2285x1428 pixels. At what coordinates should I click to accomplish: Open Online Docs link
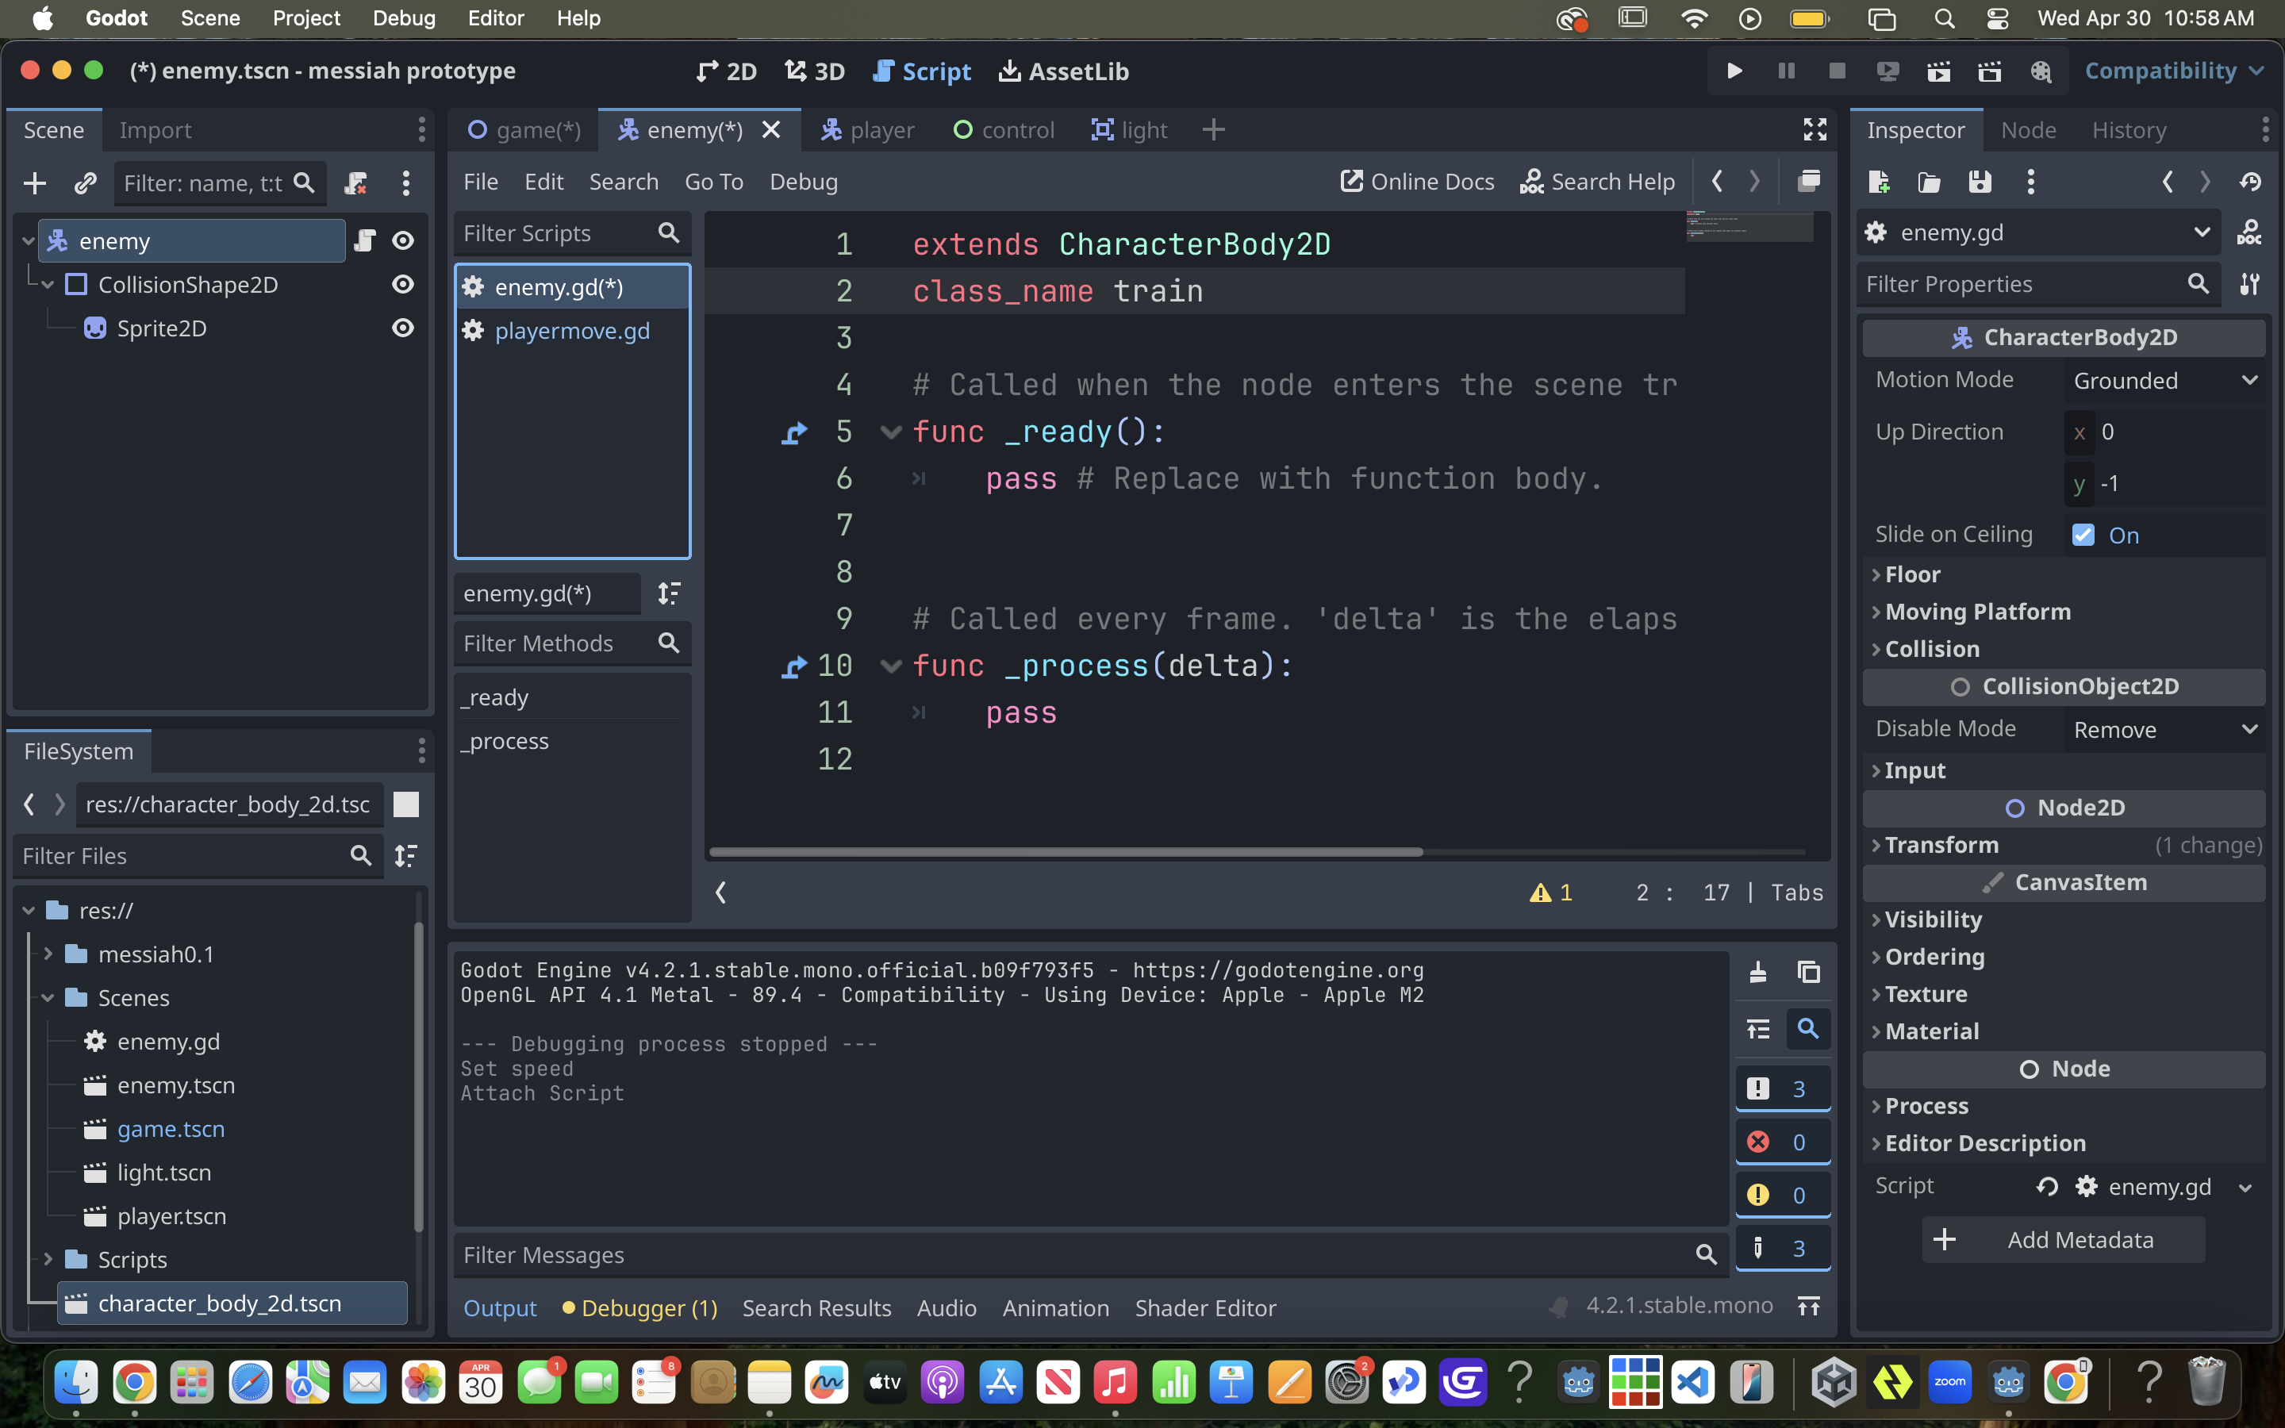coord(1417,182)
